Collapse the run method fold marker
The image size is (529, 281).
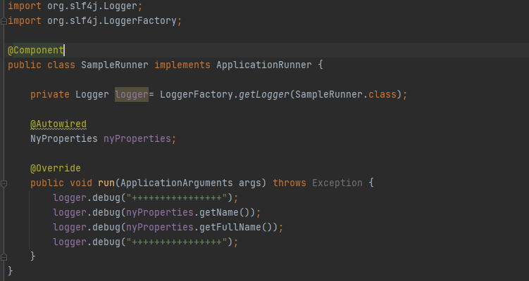point(4,184)
